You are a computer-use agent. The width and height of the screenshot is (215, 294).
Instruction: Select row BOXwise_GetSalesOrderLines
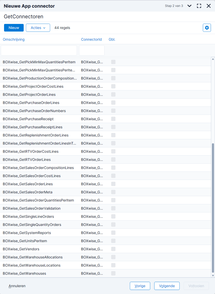click(105, 184)
